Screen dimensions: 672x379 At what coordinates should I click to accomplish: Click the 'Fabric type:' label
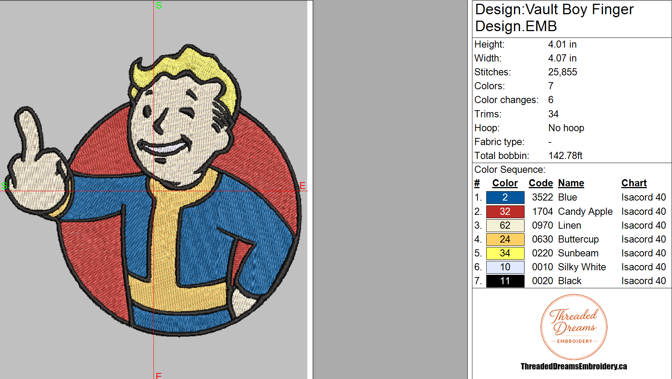[x=499, y=142]
